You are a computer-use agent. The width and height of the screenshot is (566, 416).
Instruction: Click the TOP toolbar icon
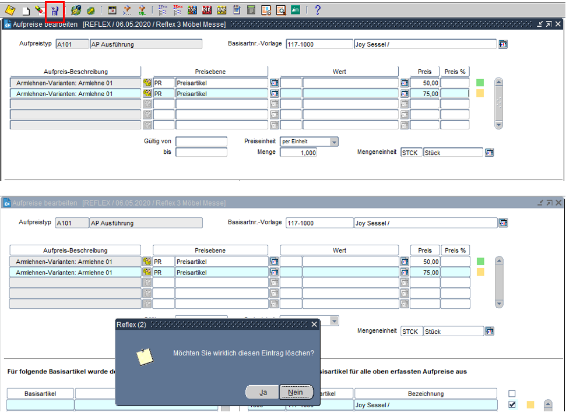(x=192, y=10)
